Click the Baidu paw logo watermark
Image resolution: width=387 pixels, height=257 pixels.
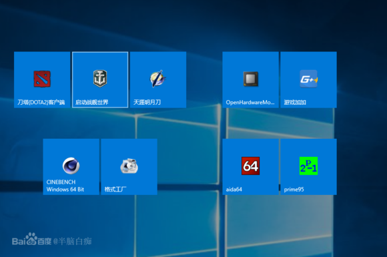pyautogui.click(x=31, y=239)
